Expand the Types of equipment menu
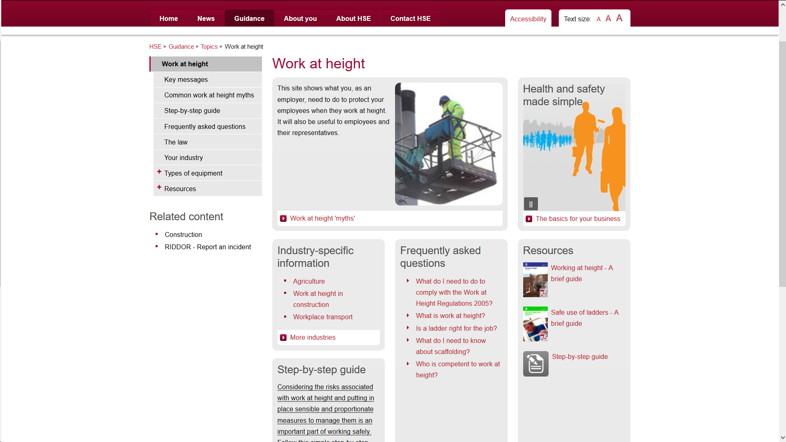The width and height of the screenshot is (786, 442). (159, 172)
